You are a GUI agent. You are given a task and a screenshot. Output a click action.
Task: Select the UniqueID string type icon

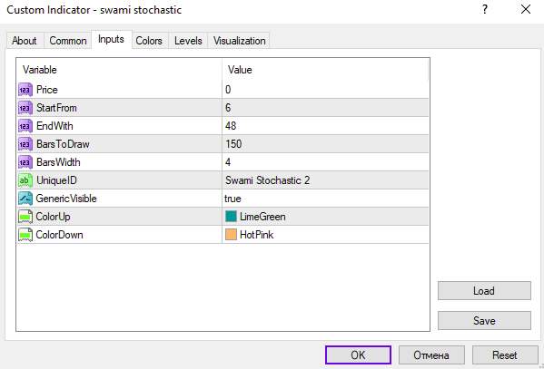[x=25, y=180]
